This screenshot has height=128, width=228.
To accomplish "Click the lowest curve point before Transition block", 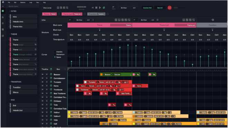I will point(192,64).
